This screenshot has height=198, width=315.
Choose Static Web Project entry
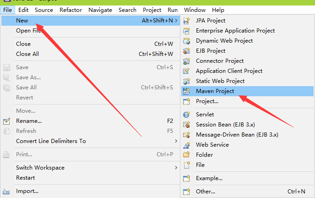coord(247,81)
